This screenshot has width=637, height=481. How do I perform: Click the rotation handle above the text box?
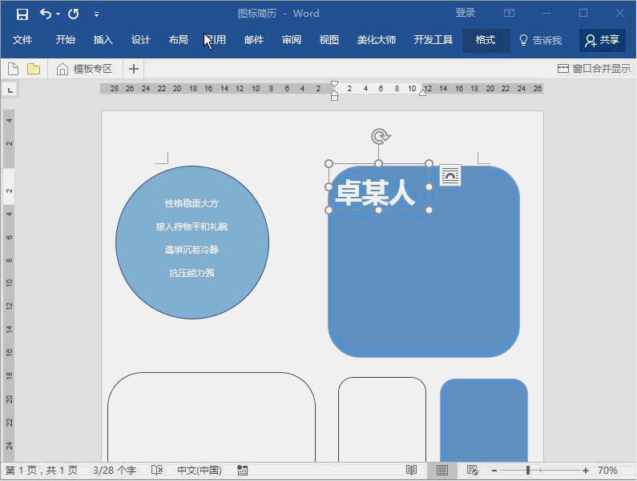pyautogui.click(x=381, y=137)
